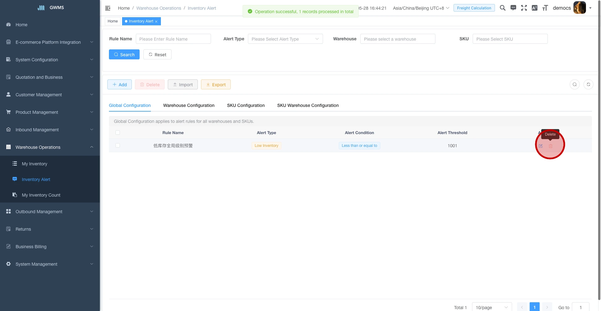
Task: Switch to Global Configuration tab
Action: tap(130, 105)
